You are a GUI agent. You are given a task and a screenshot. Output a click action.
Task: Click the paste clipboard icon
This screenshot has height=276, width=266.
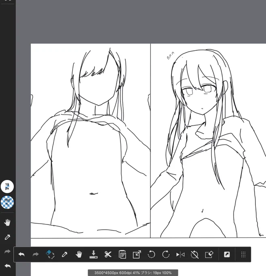tap(122, 254)
